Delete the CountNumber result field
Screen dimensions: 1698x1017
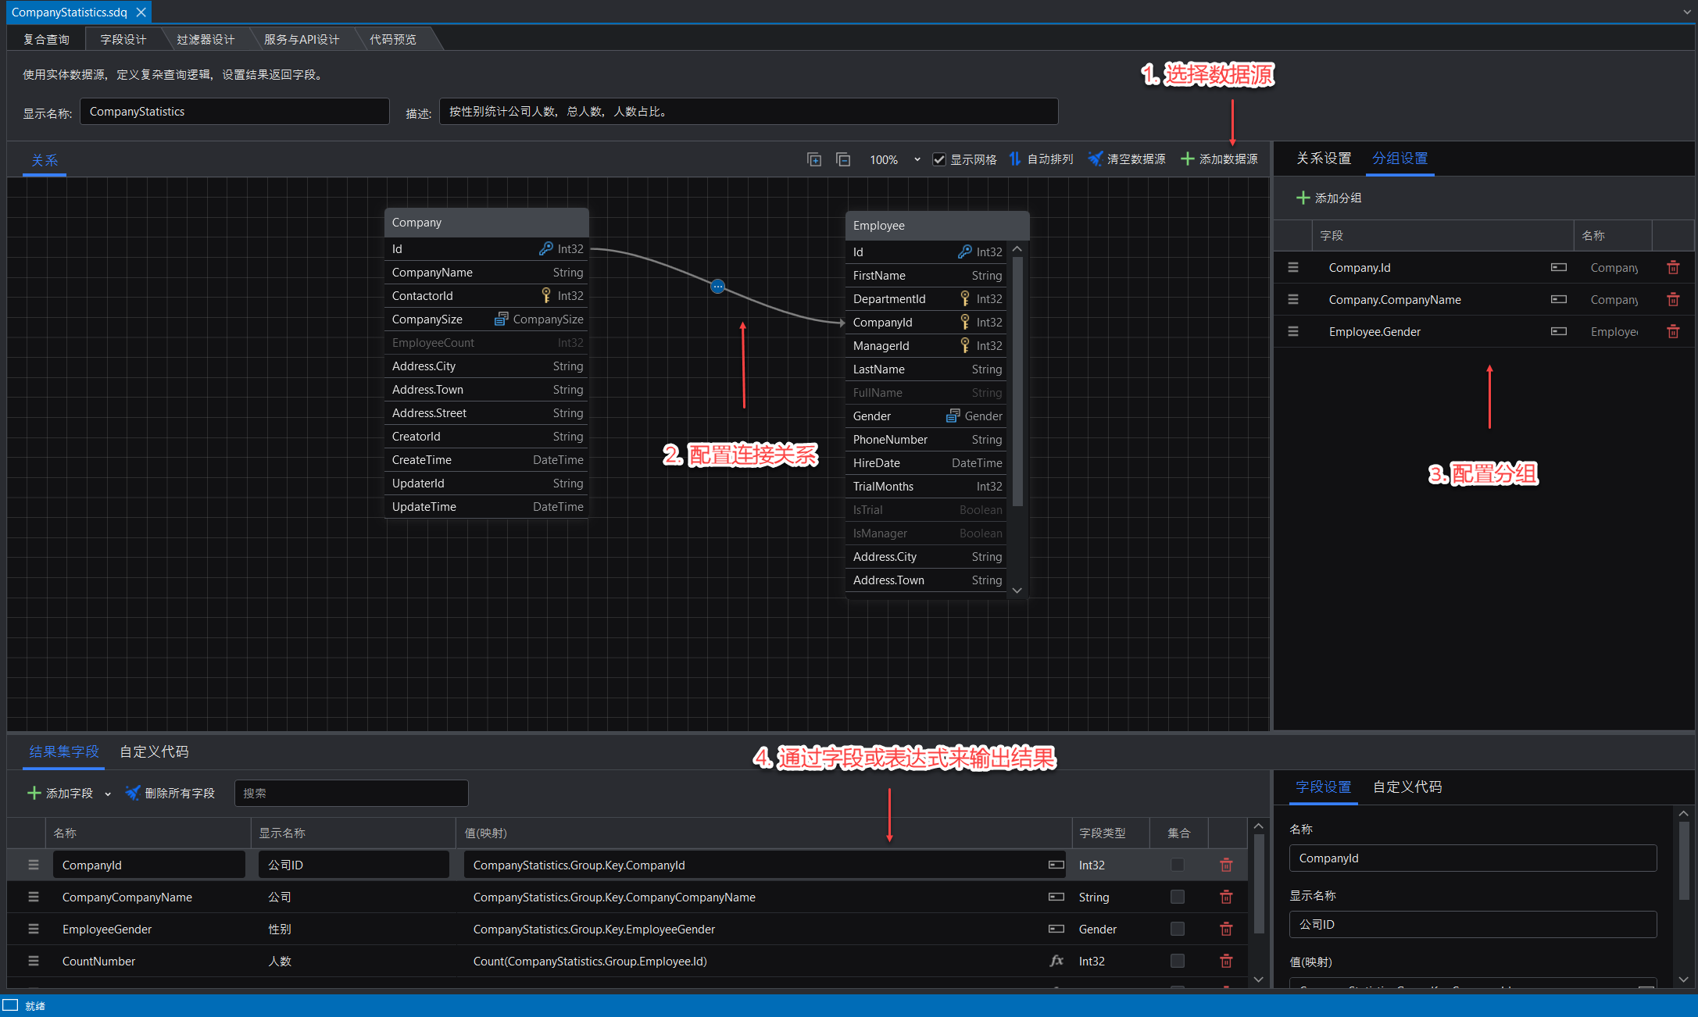click(x=1226, y=962)
